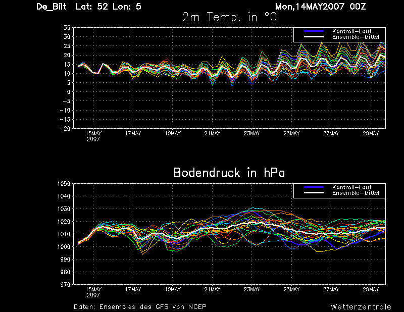Click the 2m Temp. in °C chart title
Screen dimensions: 404x312
coord(229,17)
